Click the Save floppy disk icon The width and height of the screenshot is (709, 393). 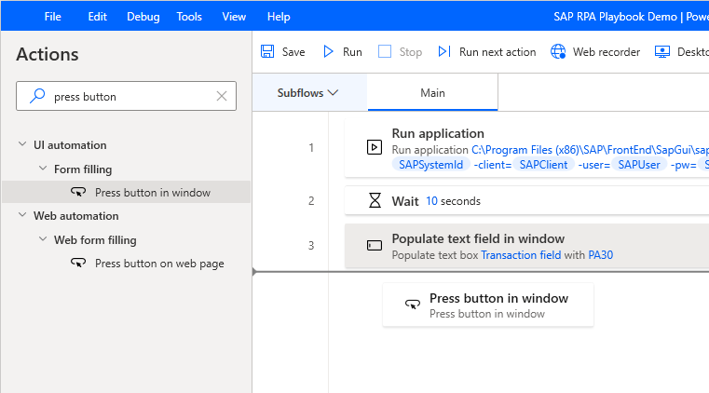(x=267, y=51)
